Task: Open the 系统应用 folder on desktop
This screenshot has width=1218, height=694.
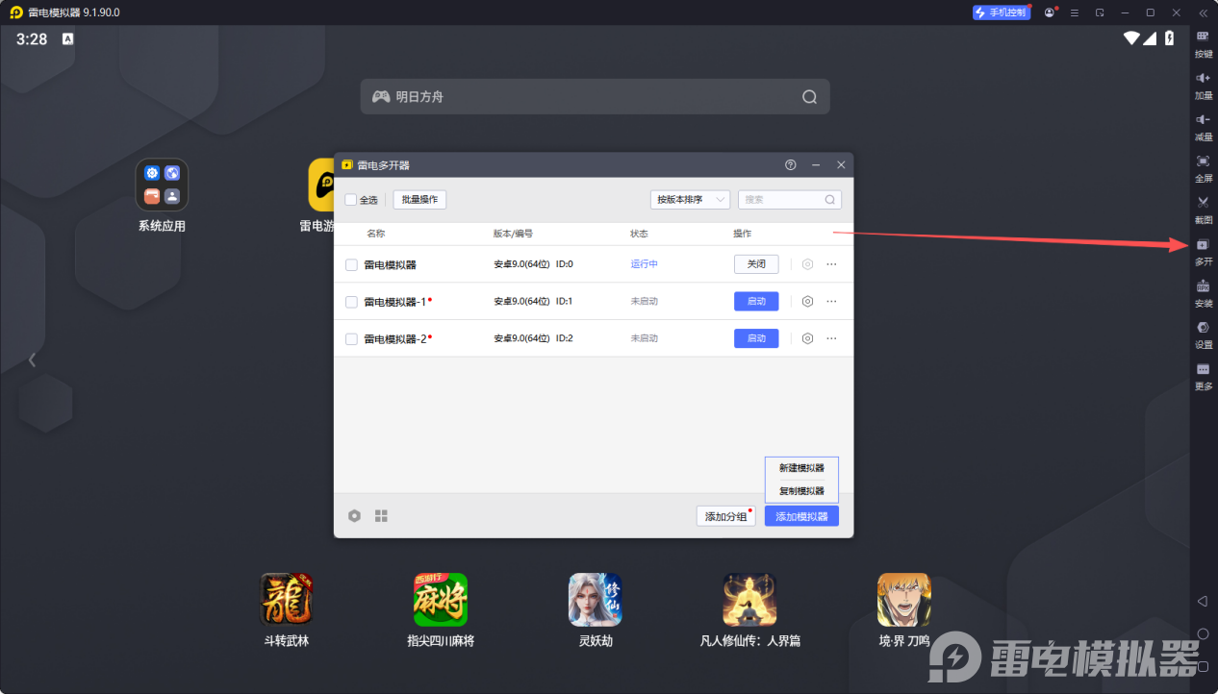Action: 162,186
